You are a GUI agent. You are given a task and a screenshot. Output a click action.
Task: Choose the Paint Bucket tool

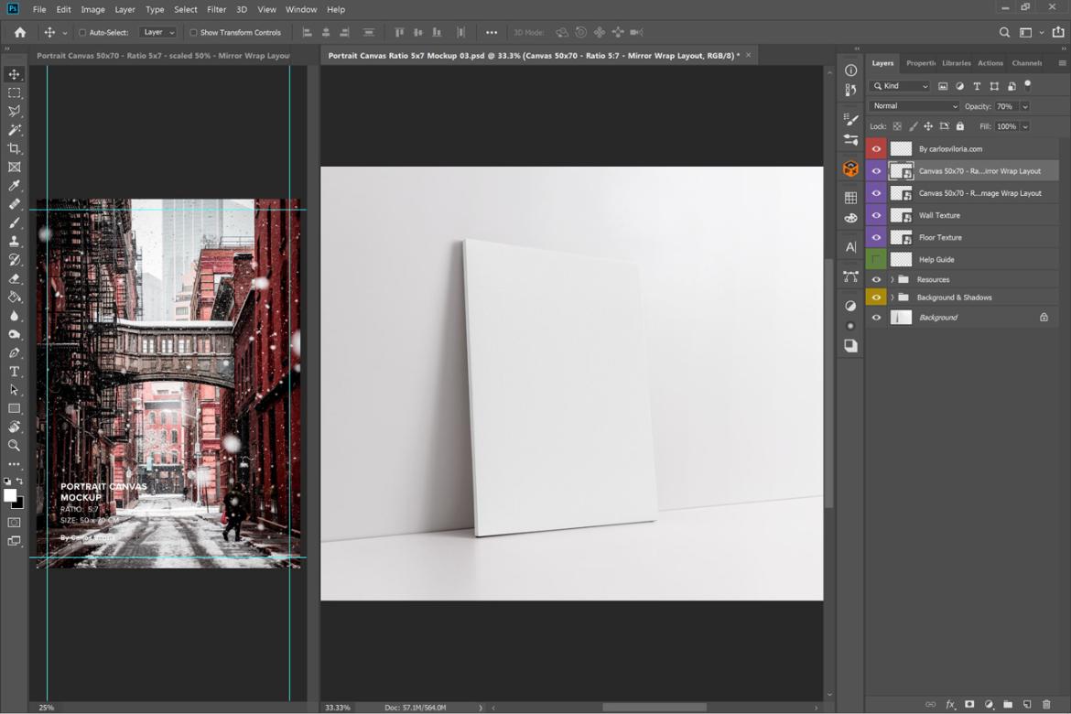[14, 297]
